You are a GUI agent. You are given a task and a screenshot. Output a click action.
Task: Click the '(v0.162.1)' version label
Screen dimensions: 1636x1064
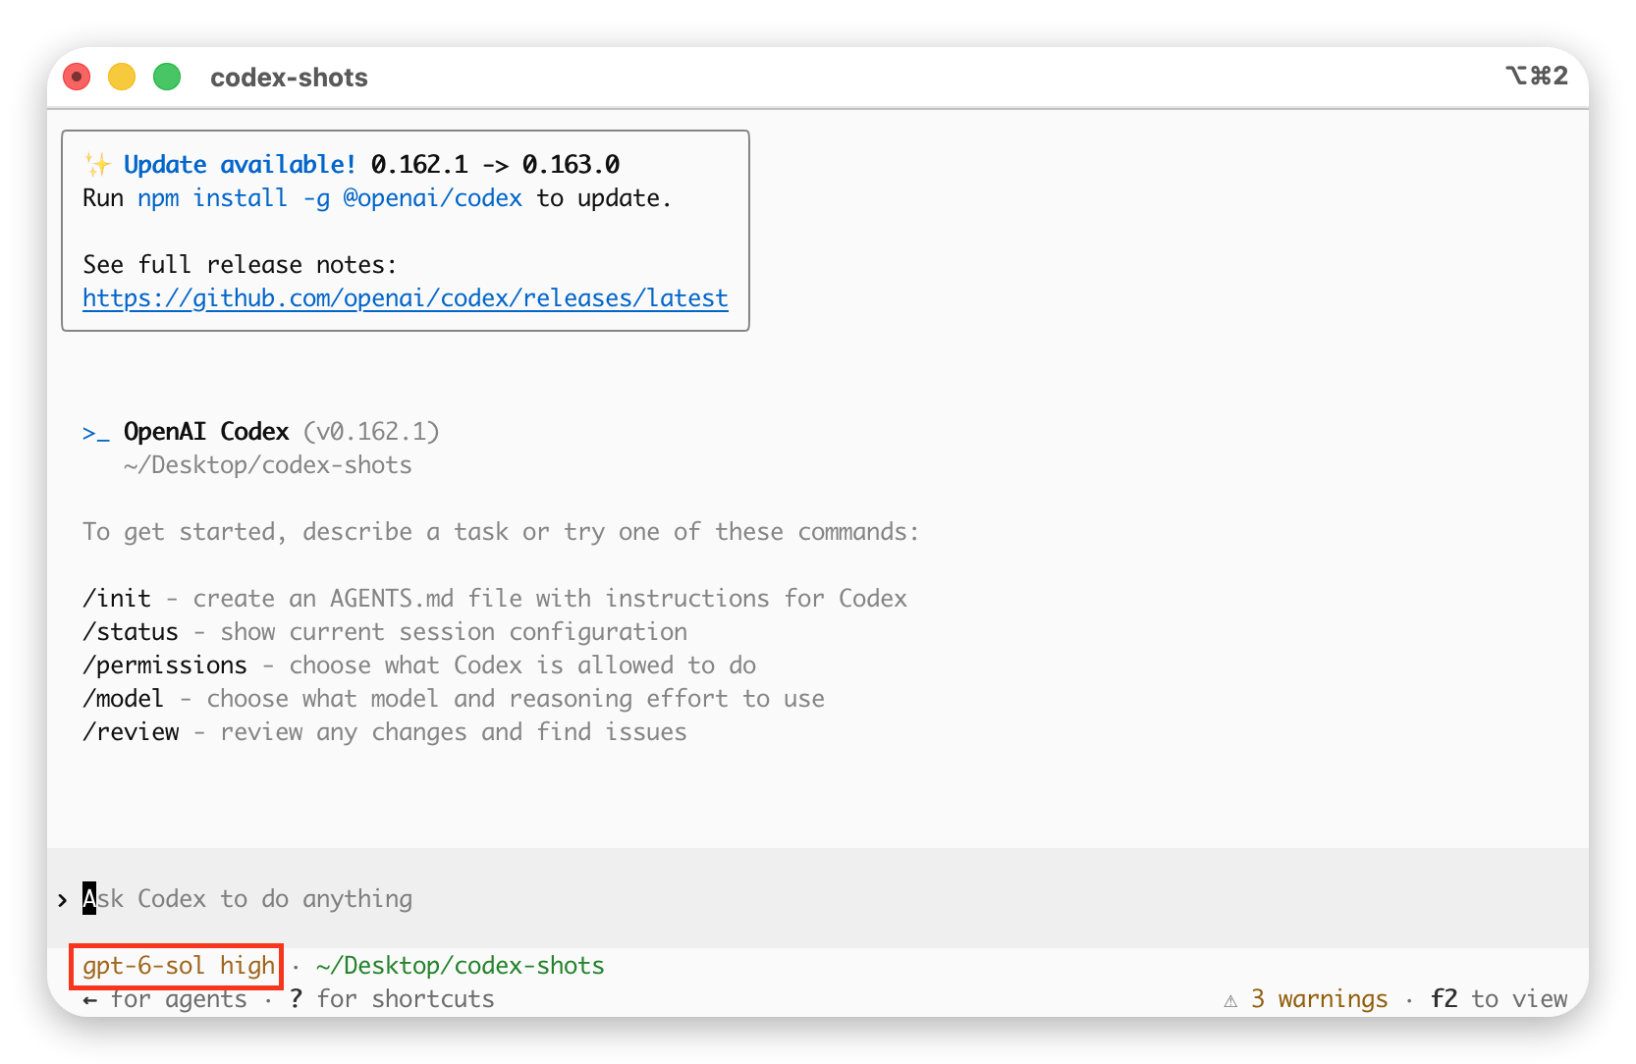(371, 431)
